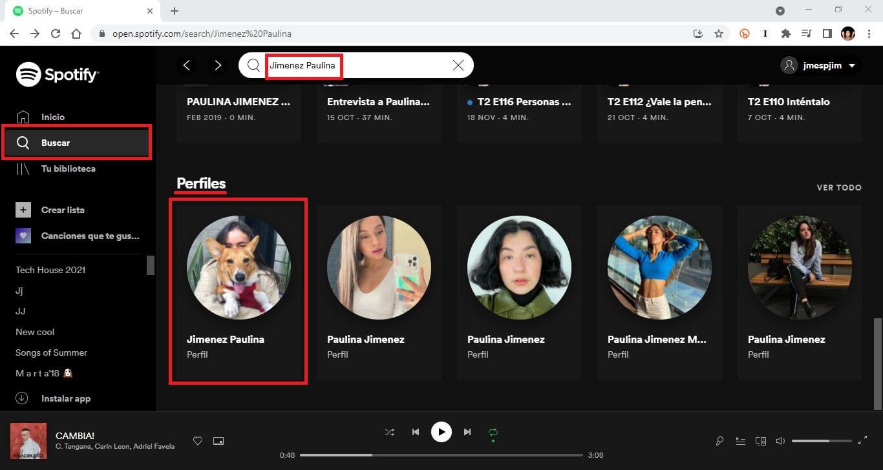This screenshot has width=883, height=470.
Task: Open T2 E116 Personas episode card
Action: pyautogui.click(x=519, y=114)
